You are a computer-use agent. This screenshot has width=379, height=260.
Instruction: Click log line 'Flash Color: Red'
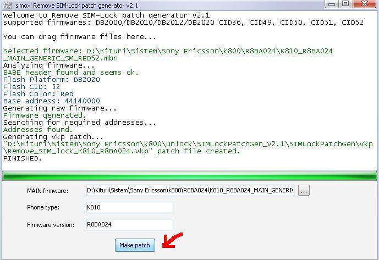[38, 94]
